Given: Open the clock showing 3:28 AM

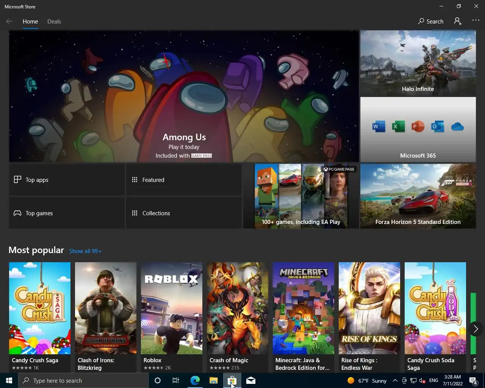Looking at the screenshot, I should tap(452, 380).
